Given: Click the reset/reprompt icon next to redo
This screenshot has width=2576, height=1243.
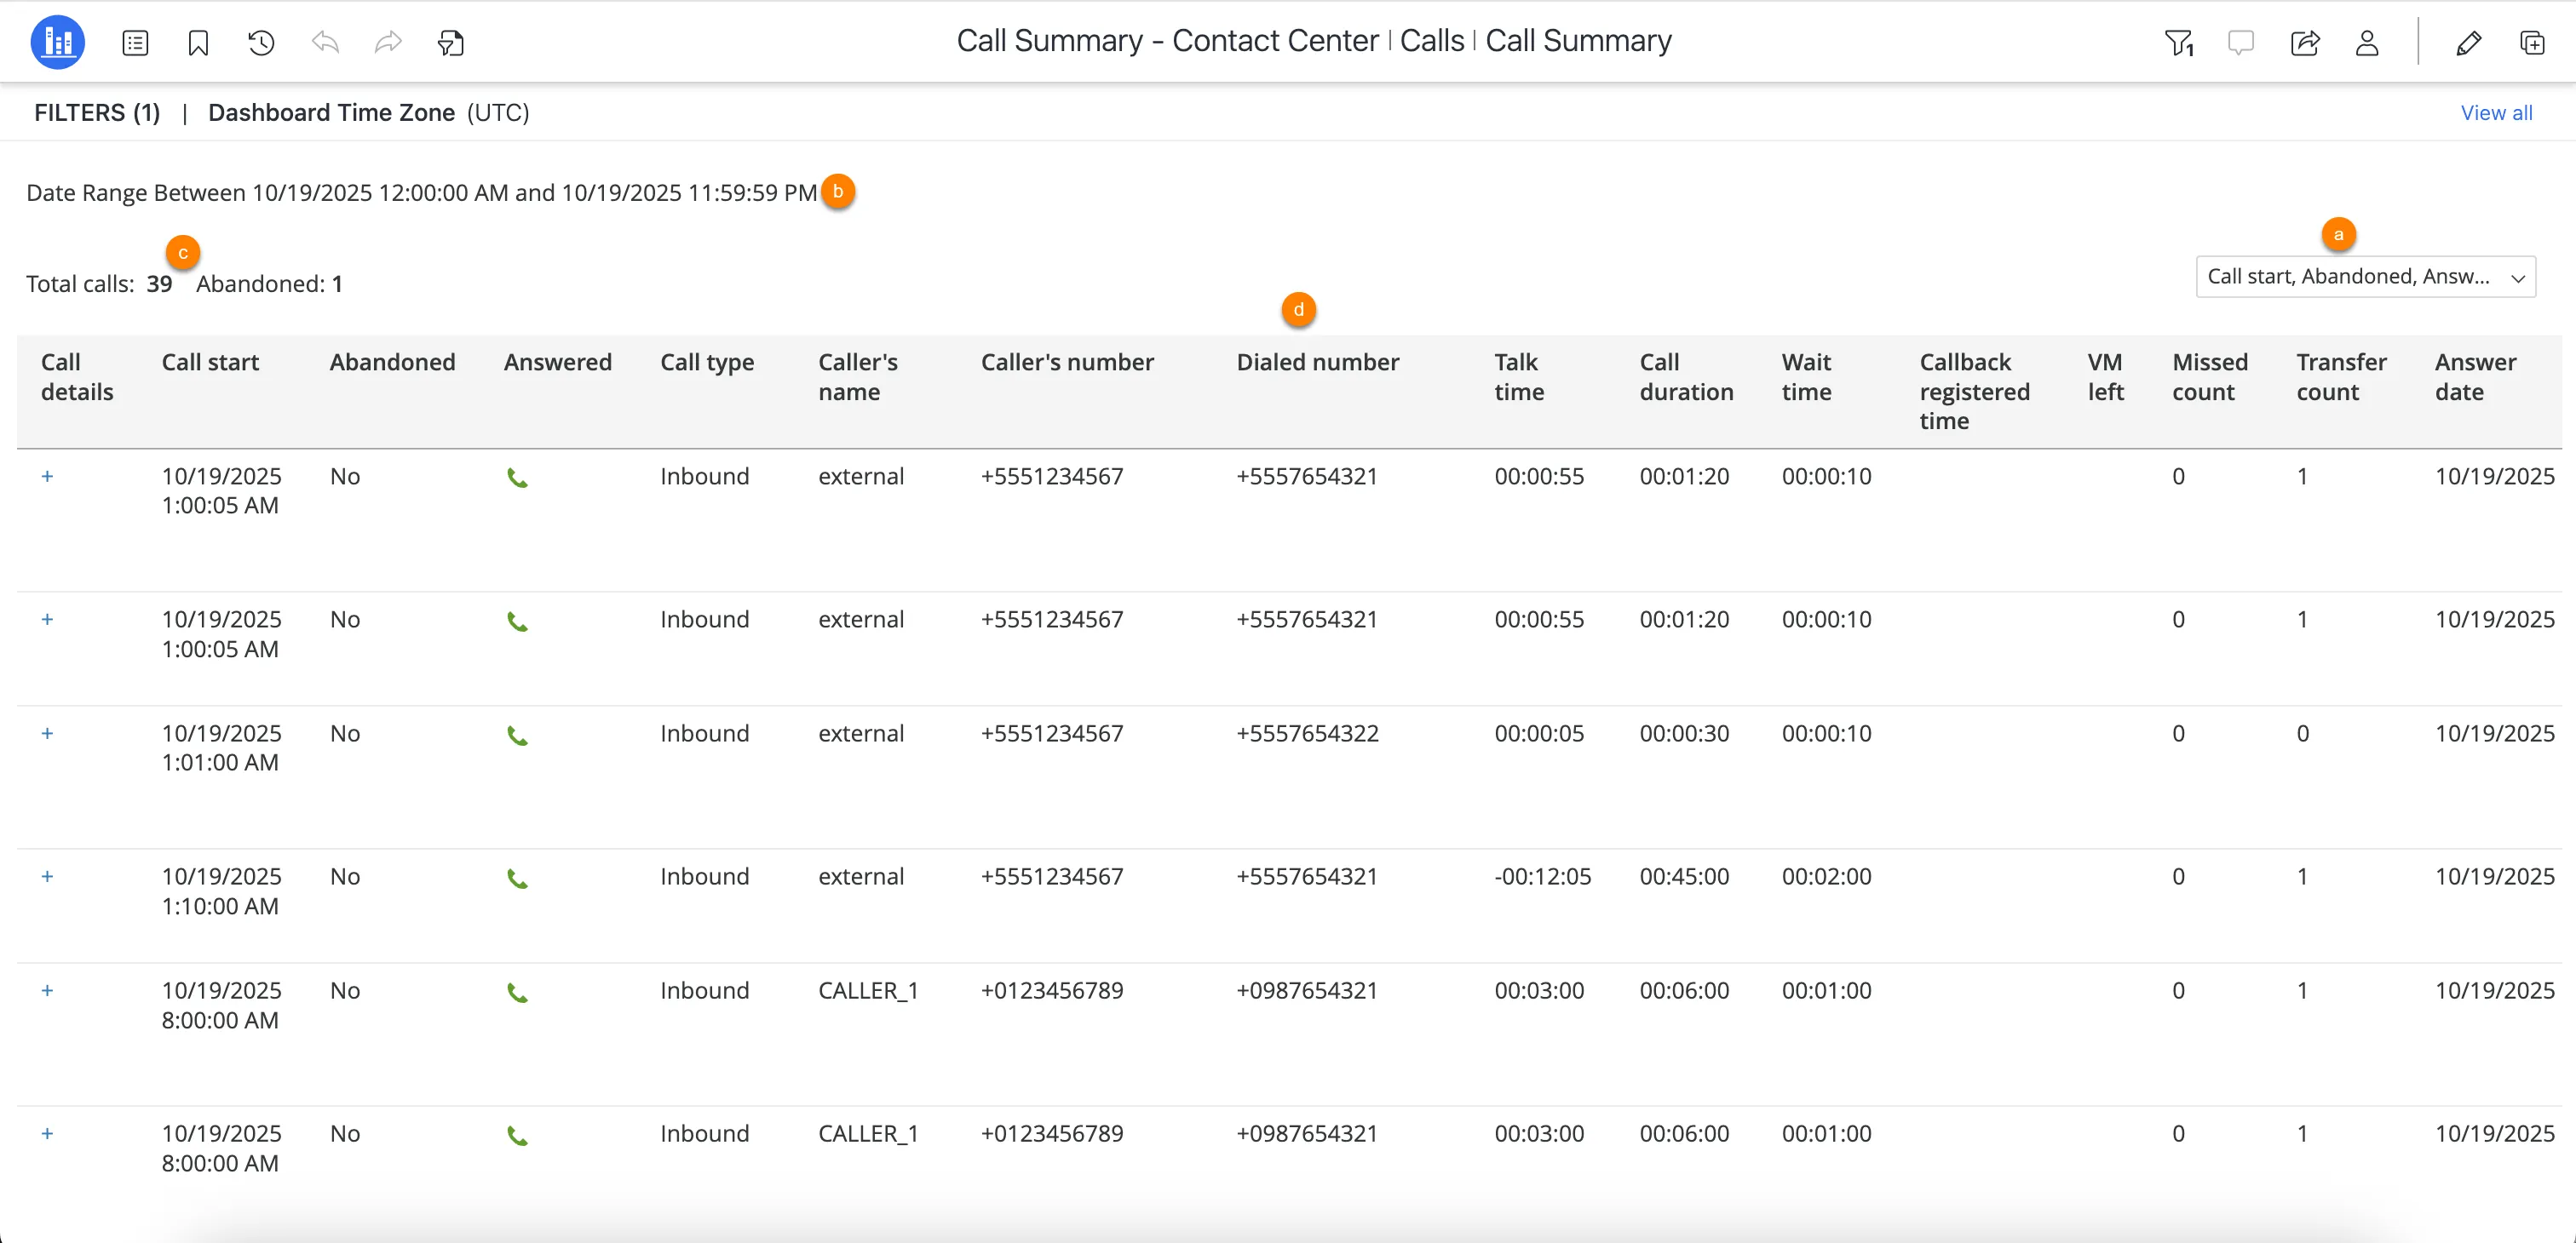Looking at the screenshot, I should 451,43.
